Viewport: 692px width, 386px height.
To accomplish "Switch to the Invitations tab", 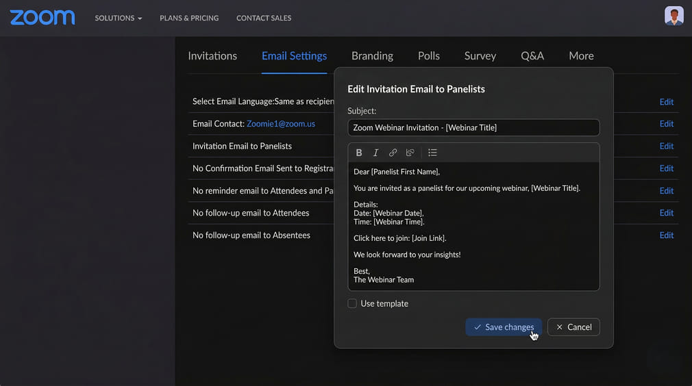I will coord(212,56).
